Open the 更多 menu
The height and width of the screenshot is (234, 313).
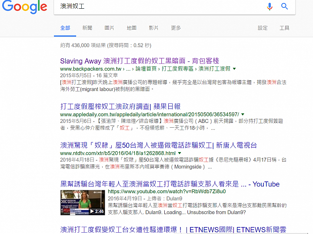coord(176,28)
